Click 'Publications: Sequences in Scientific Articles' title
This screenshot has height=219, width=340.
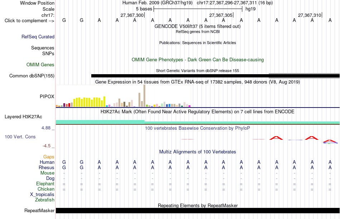[x=198, y=43]
